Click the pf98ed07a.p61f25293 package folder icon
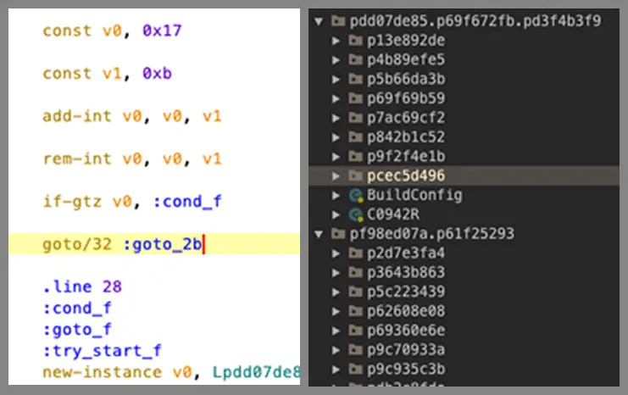The height and width of the screenshot is (395, 628). (338, 233)
